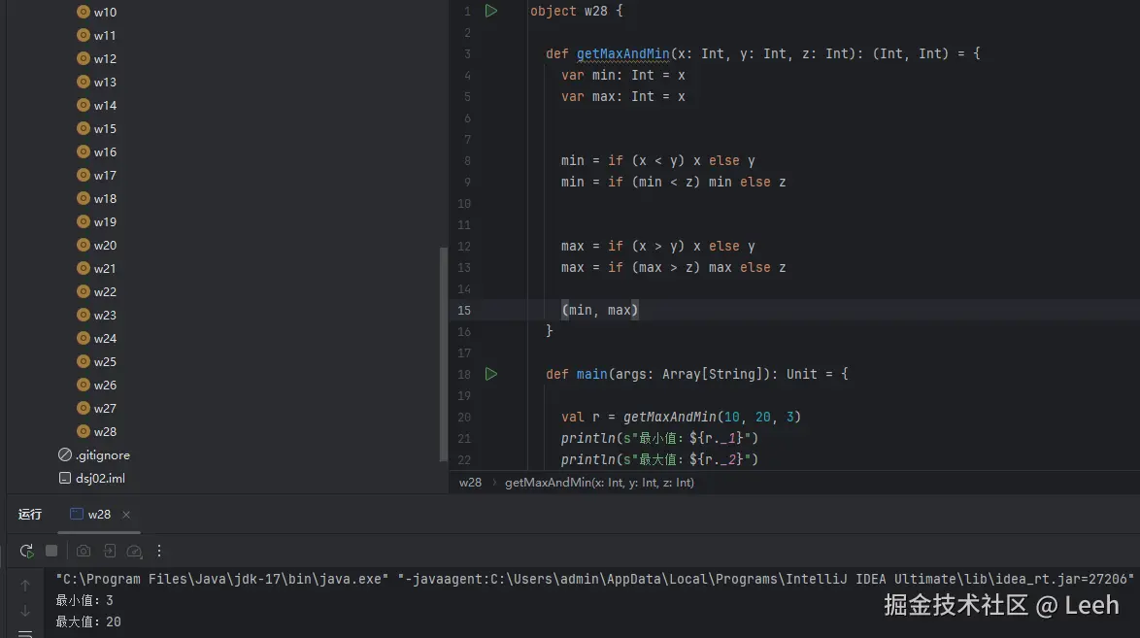Click gutter line number 20
The height and width of the screenshot is (638, 1140).
coord(464,417)
